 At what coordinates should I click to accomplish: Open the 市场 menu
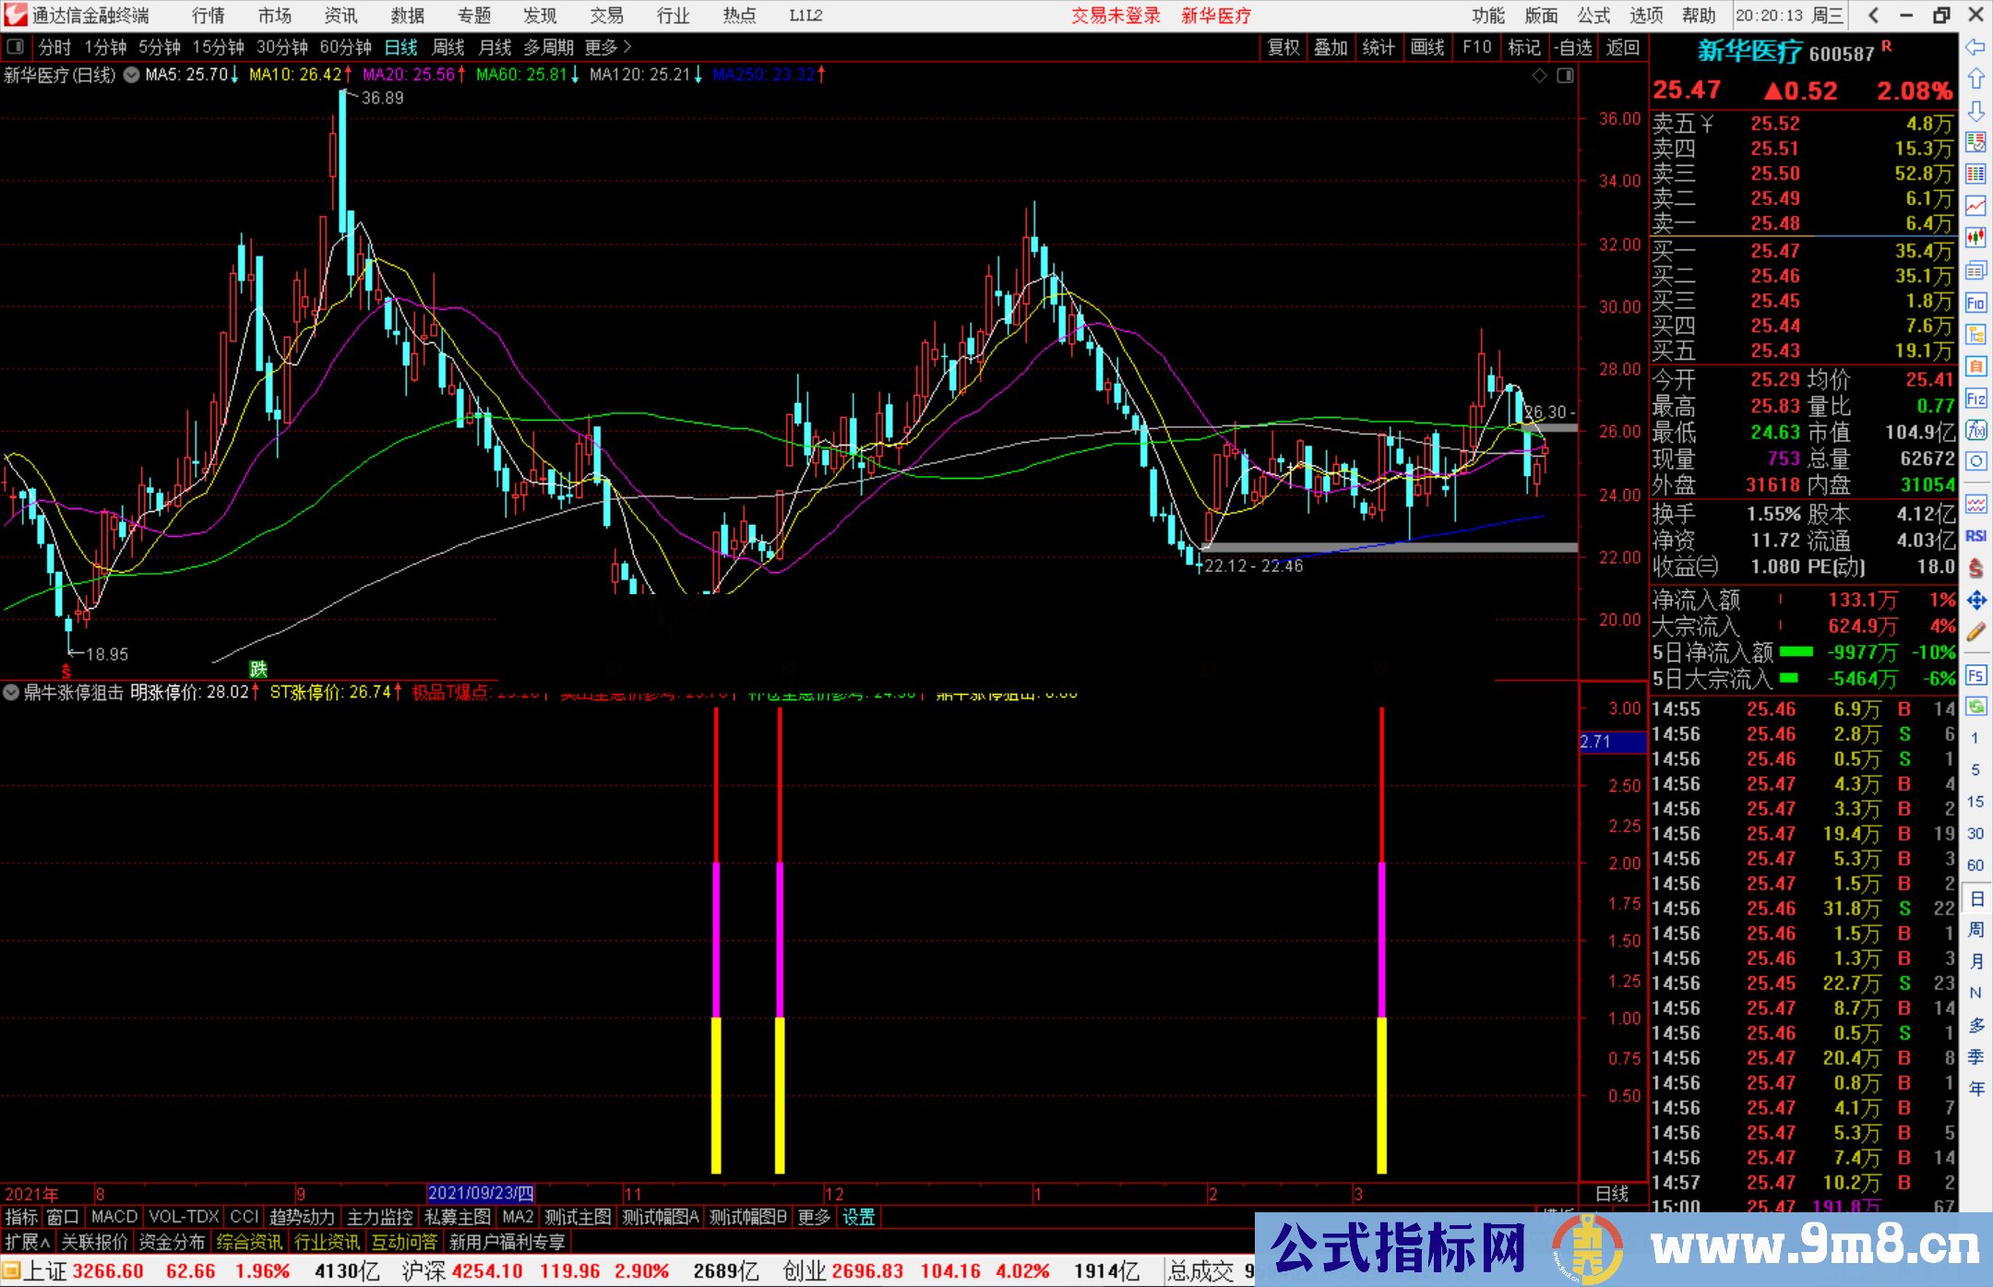(x=275, y=16)
